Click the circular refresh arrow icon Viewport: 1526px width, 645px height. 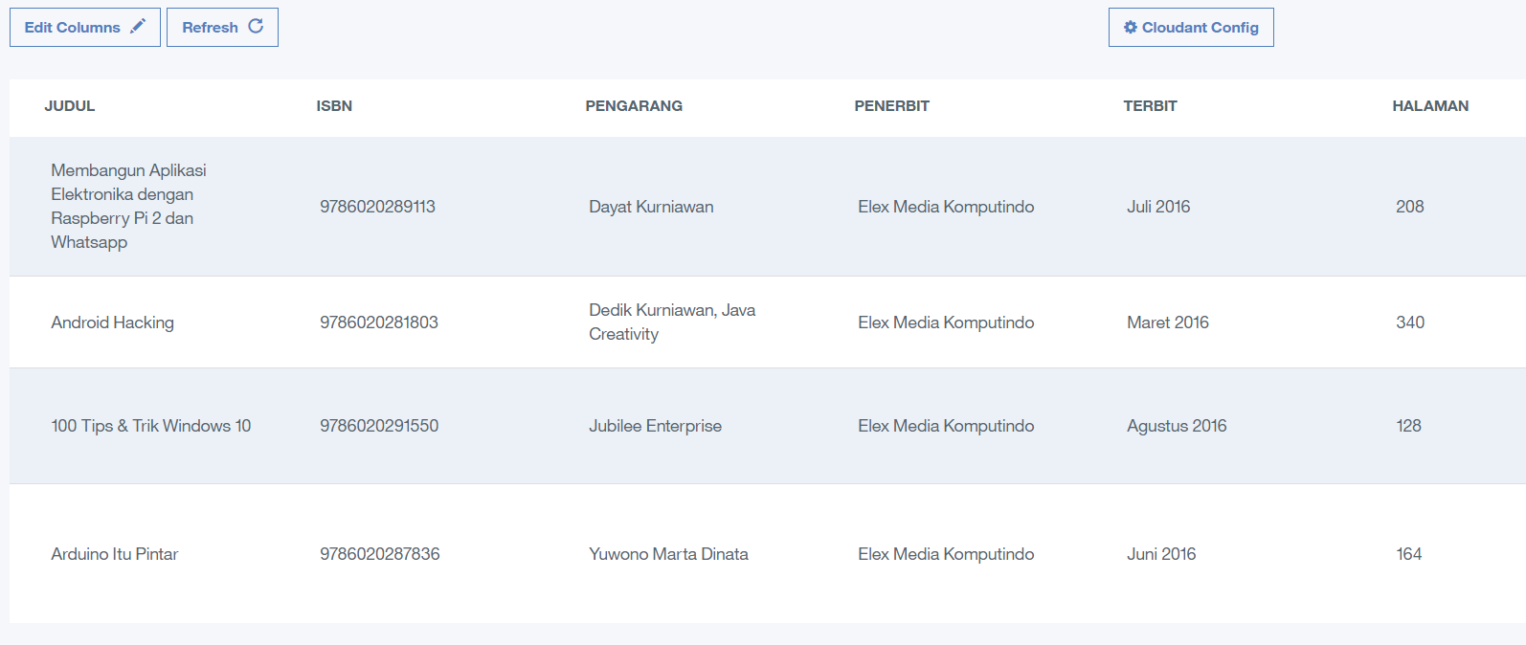point(256,26)
